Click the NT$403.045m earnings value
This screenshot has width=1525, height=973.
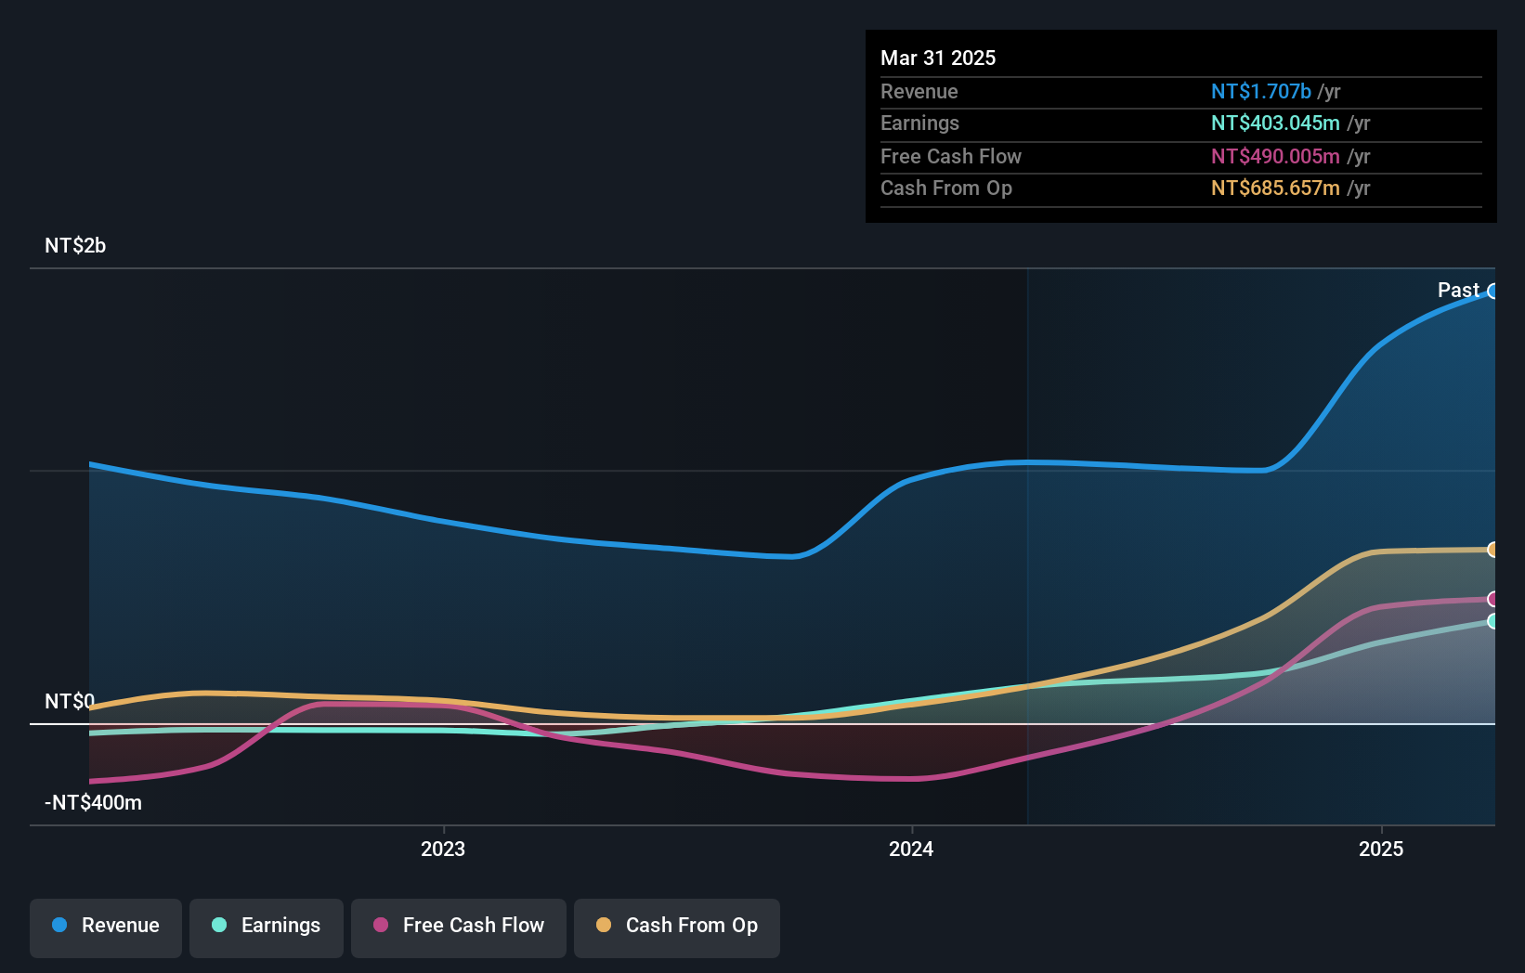[1275, 123]
